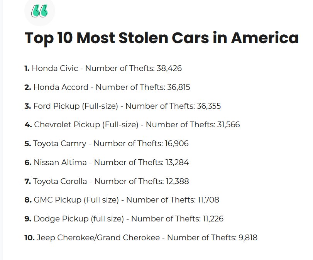
Task: Click the Ford Pickup (Full-size) entry
Action: 123,106
